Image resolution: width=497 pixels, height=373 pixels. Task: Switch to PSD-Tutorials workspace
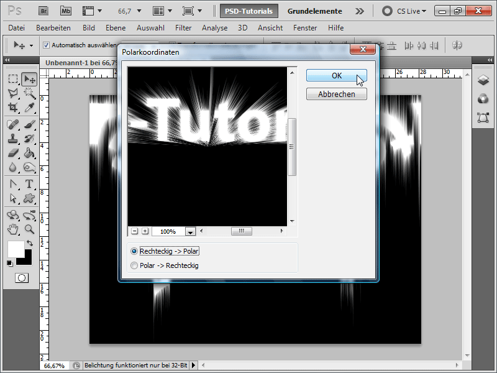[x=249, y=11]
